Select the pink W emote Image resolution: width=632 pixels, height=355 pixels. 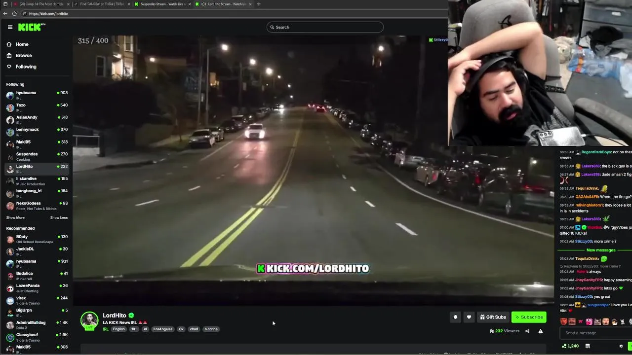(x=580, y=321)
